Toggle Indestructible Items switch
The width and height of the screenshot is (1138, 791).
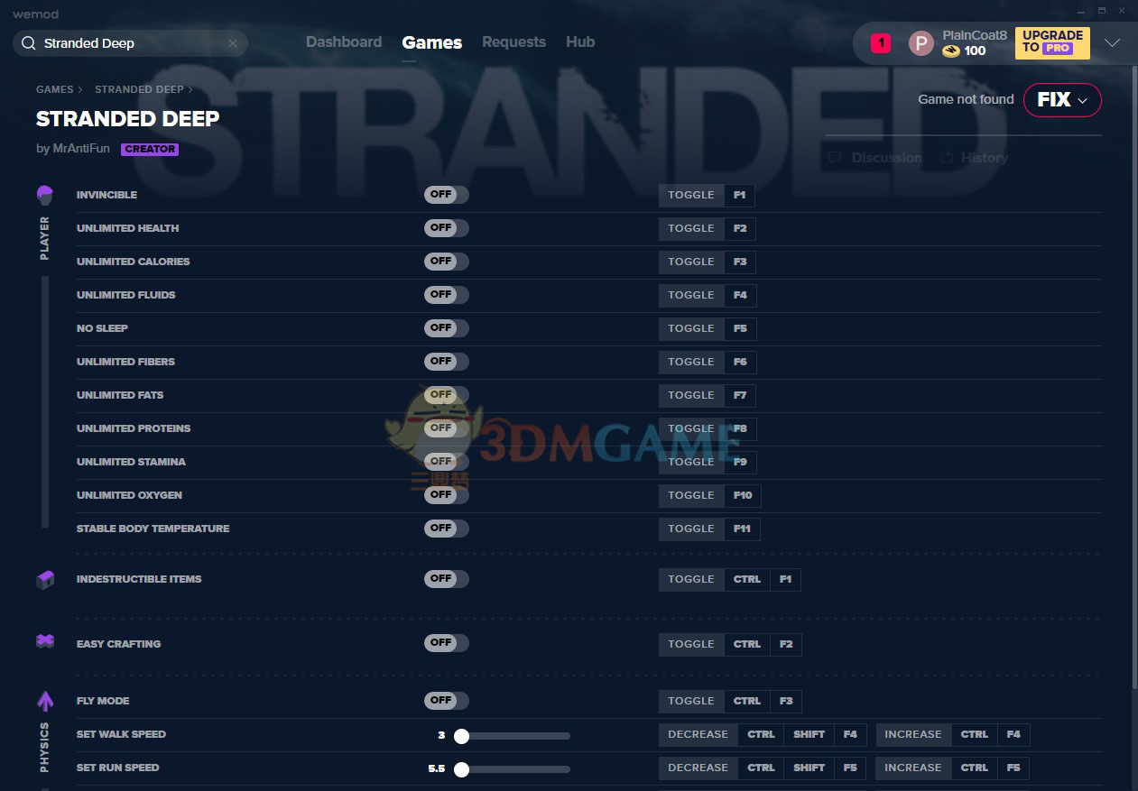pos(447,579)
